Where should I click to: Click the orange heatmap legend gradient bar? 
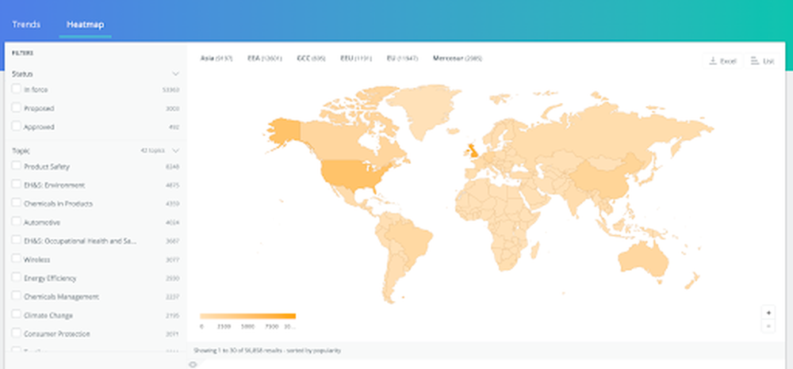[x=247, y=316]
